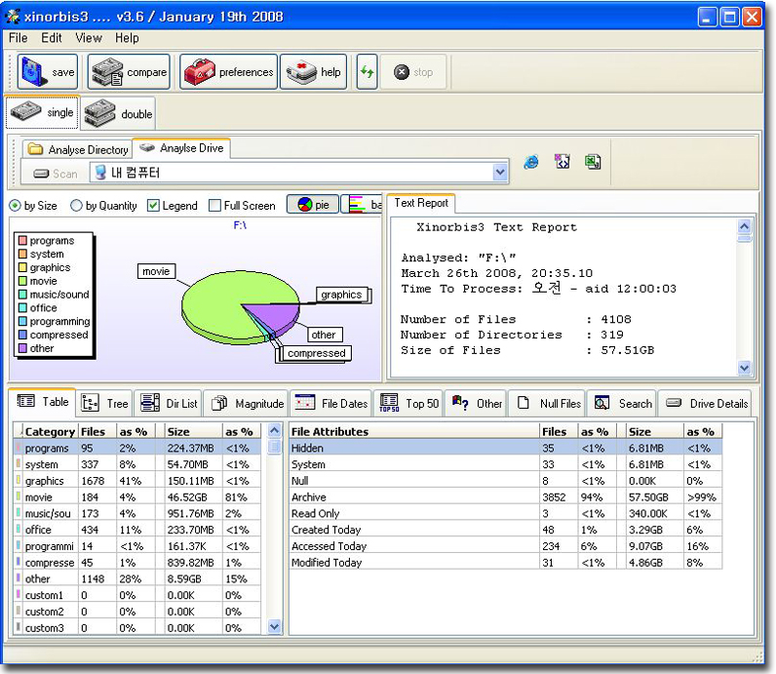Open the Analyse Directory tab
Image resolution: width=776 pixels, height=674 pixels.
point(78,149)
